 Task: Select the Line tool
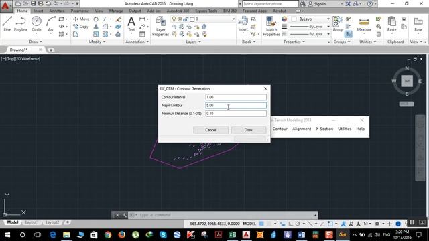[x=7, y=24]
